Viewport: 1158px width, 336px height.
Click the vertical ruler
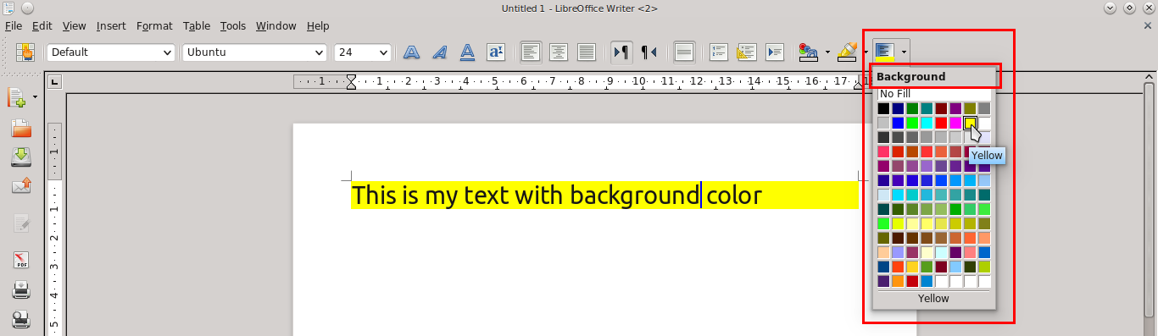point(54,229)
